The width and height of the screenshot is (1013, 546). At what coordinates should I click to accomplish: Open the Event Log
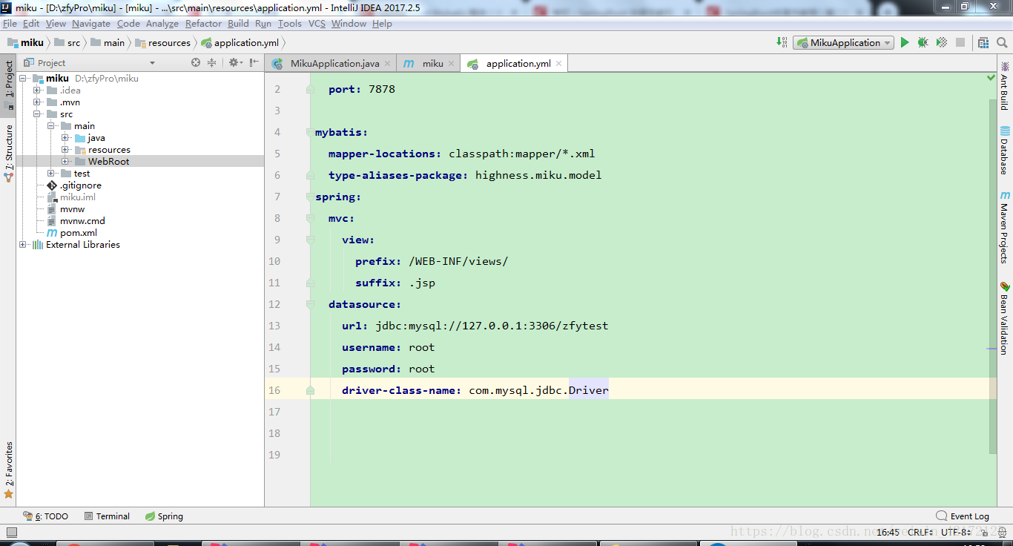[963, 516]
